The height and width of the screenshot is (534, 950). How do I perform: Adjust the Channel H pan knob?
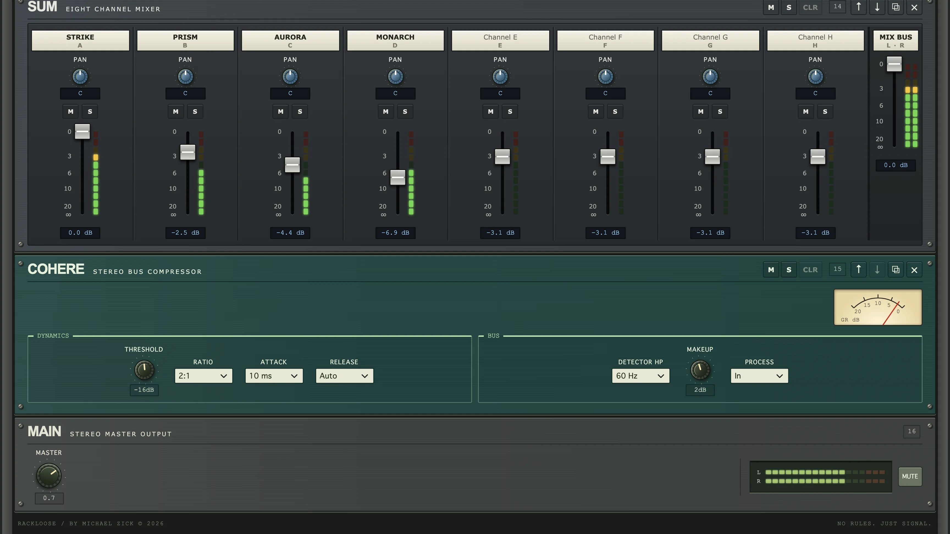click(x=815, y=77)
